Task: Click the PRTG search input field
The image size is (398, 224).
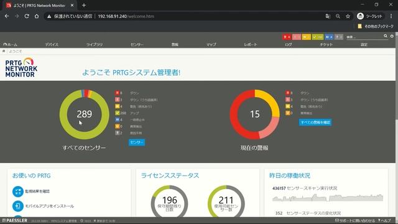Action: tap(364, 37)
